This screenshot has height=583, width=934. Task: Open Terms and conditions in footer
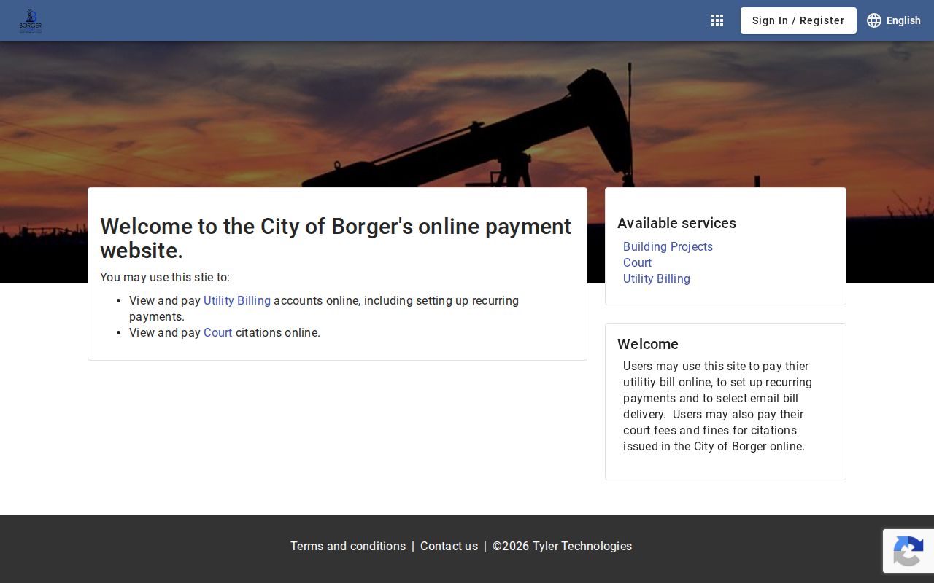tap(348, 546)
